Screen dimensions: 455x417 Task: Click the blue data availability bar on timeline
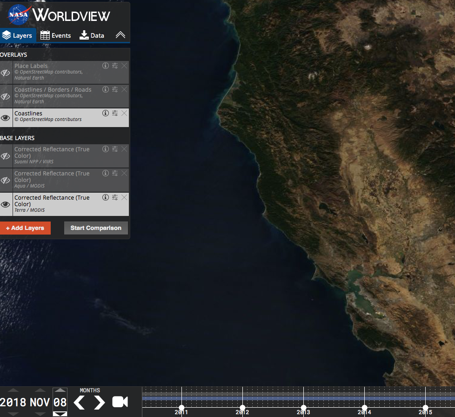pos(299,398)
